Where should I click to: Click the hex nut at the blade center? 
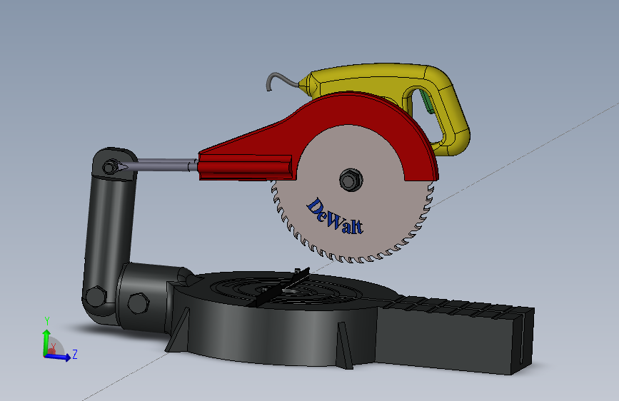pos(351,180)
